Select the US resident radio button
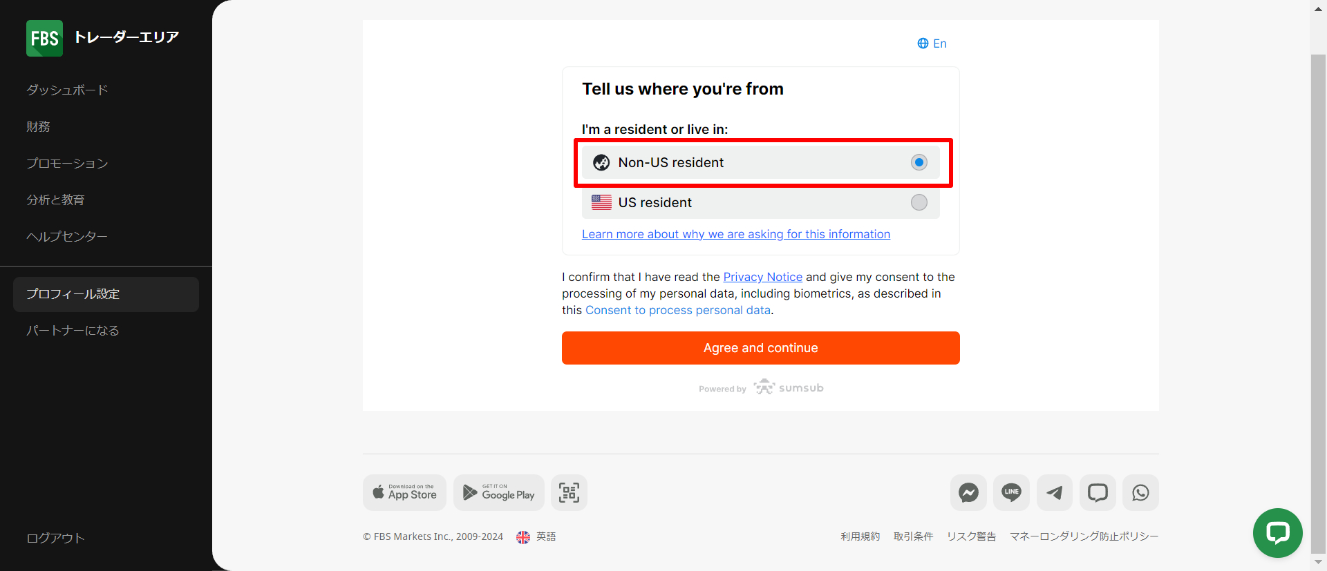 pyautogui.click(x=919, y=202)
